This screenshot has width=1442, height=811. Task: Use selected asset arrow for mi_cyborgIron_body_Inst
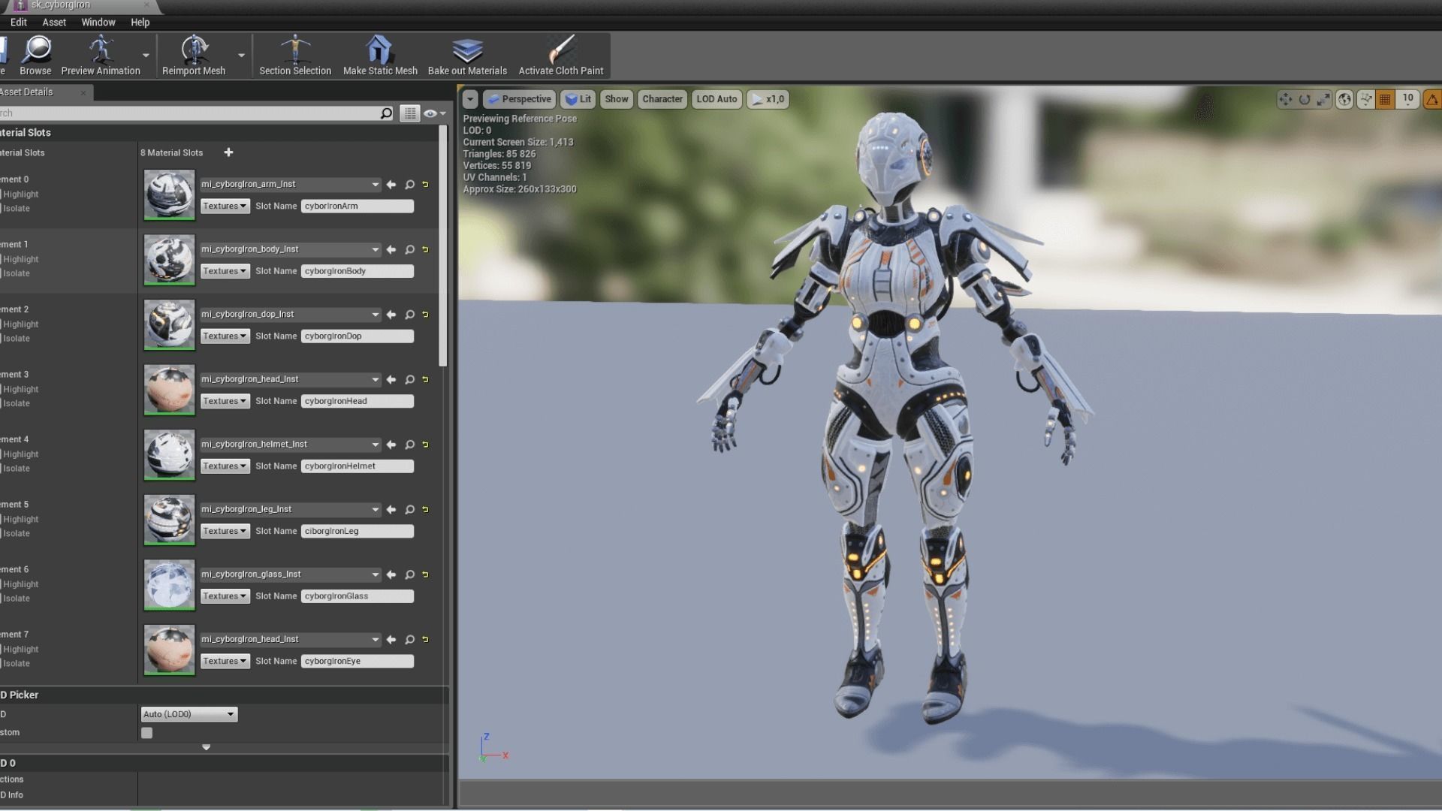pyautogui.click(x=391, y=249)
